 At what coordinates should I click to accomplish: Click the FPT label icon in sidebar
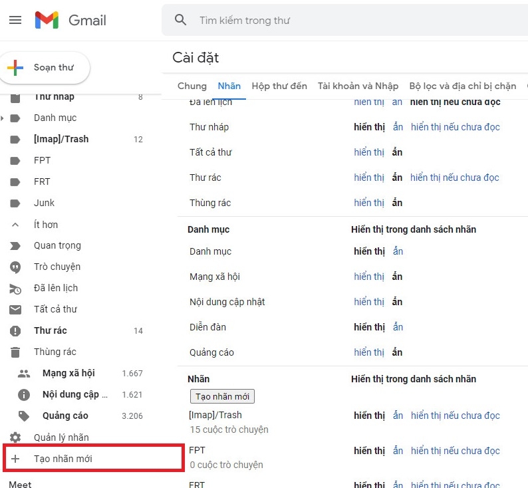pos(15,160)
